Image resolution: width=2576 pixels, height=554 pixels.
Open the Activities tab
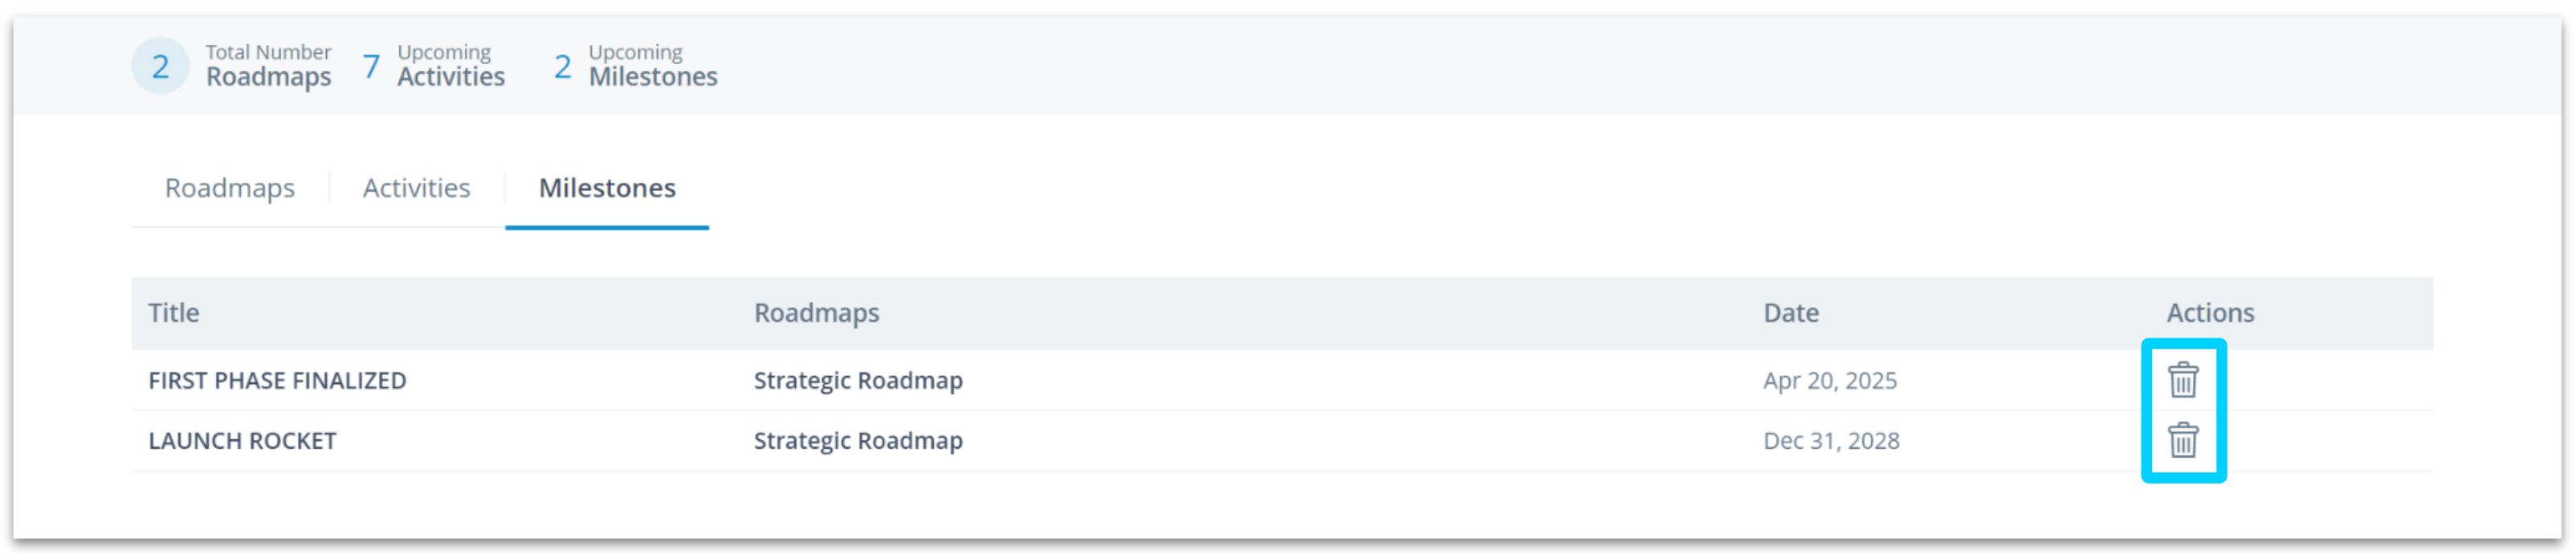coord(416,188)
